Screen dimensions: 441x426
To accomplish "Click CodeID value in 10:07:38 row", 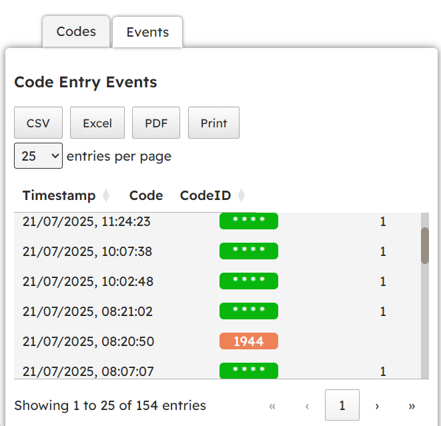I will point(383,251).
